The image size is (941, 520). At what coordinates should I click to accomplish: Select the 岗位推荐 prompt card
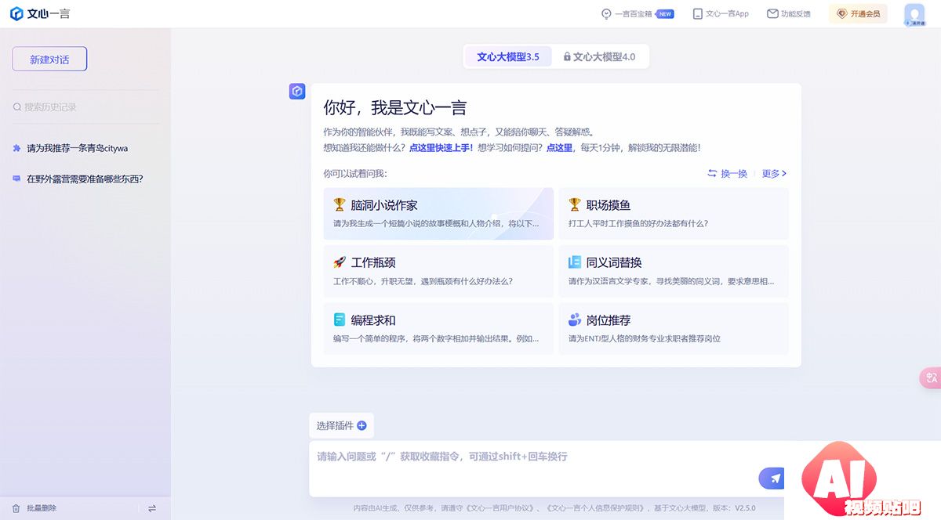click(674, 329)
